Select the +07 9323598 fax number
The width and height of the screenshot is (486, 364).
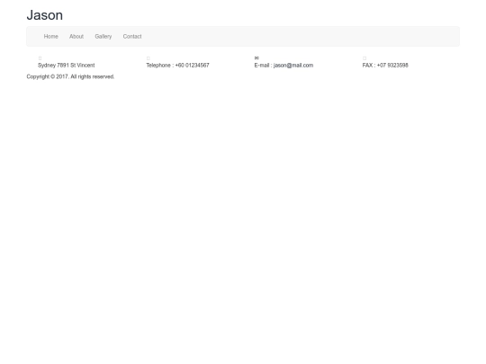(x=392, y=66)
